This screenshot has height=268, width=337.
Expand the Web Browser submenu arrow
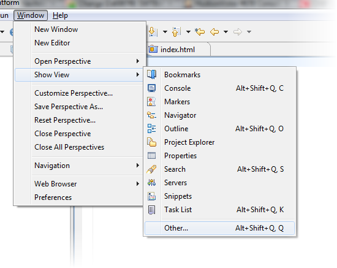coord(138,184)
